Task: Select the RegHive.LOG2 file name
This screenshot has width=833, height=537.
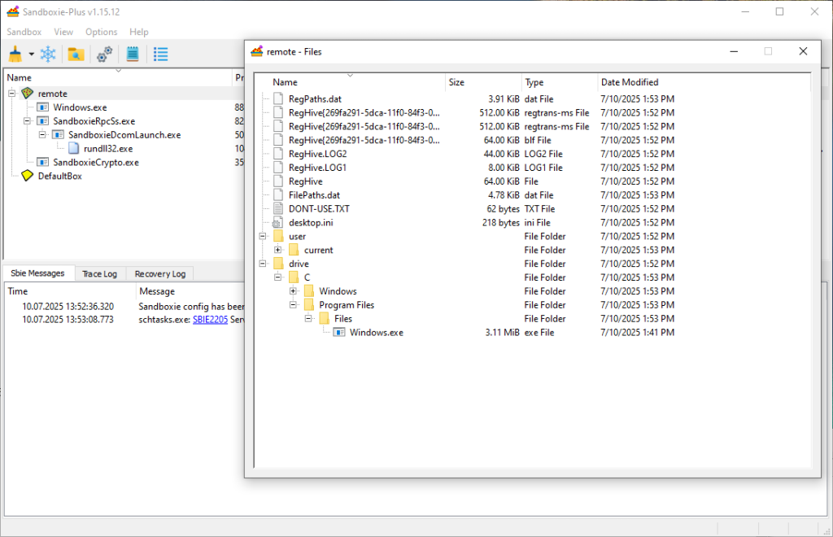Action: click(x=318, y=154)
